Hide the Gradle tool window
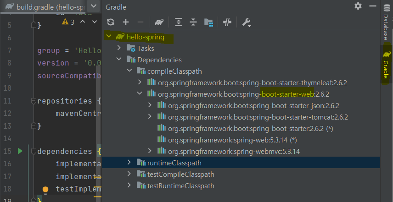393x202 pixels. point(373,6)
